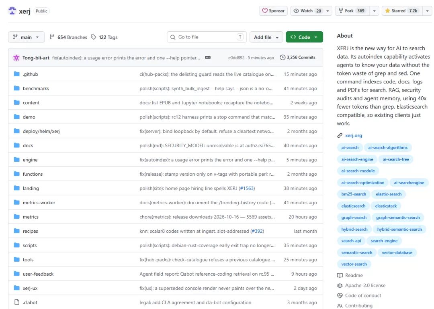Open the xerj.org website link
Image resolution: width=434 pixels, height=309 pixels.
point(354,135)
